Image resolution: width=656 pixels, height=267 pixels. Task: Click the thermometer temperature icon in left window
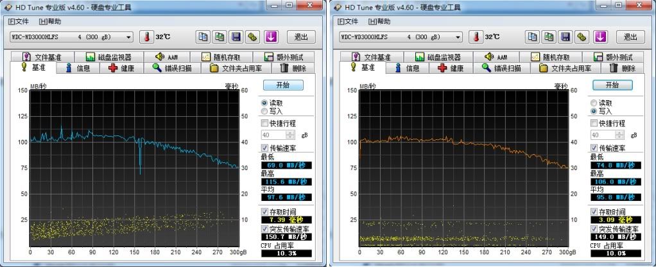click(x=146, y=37)
